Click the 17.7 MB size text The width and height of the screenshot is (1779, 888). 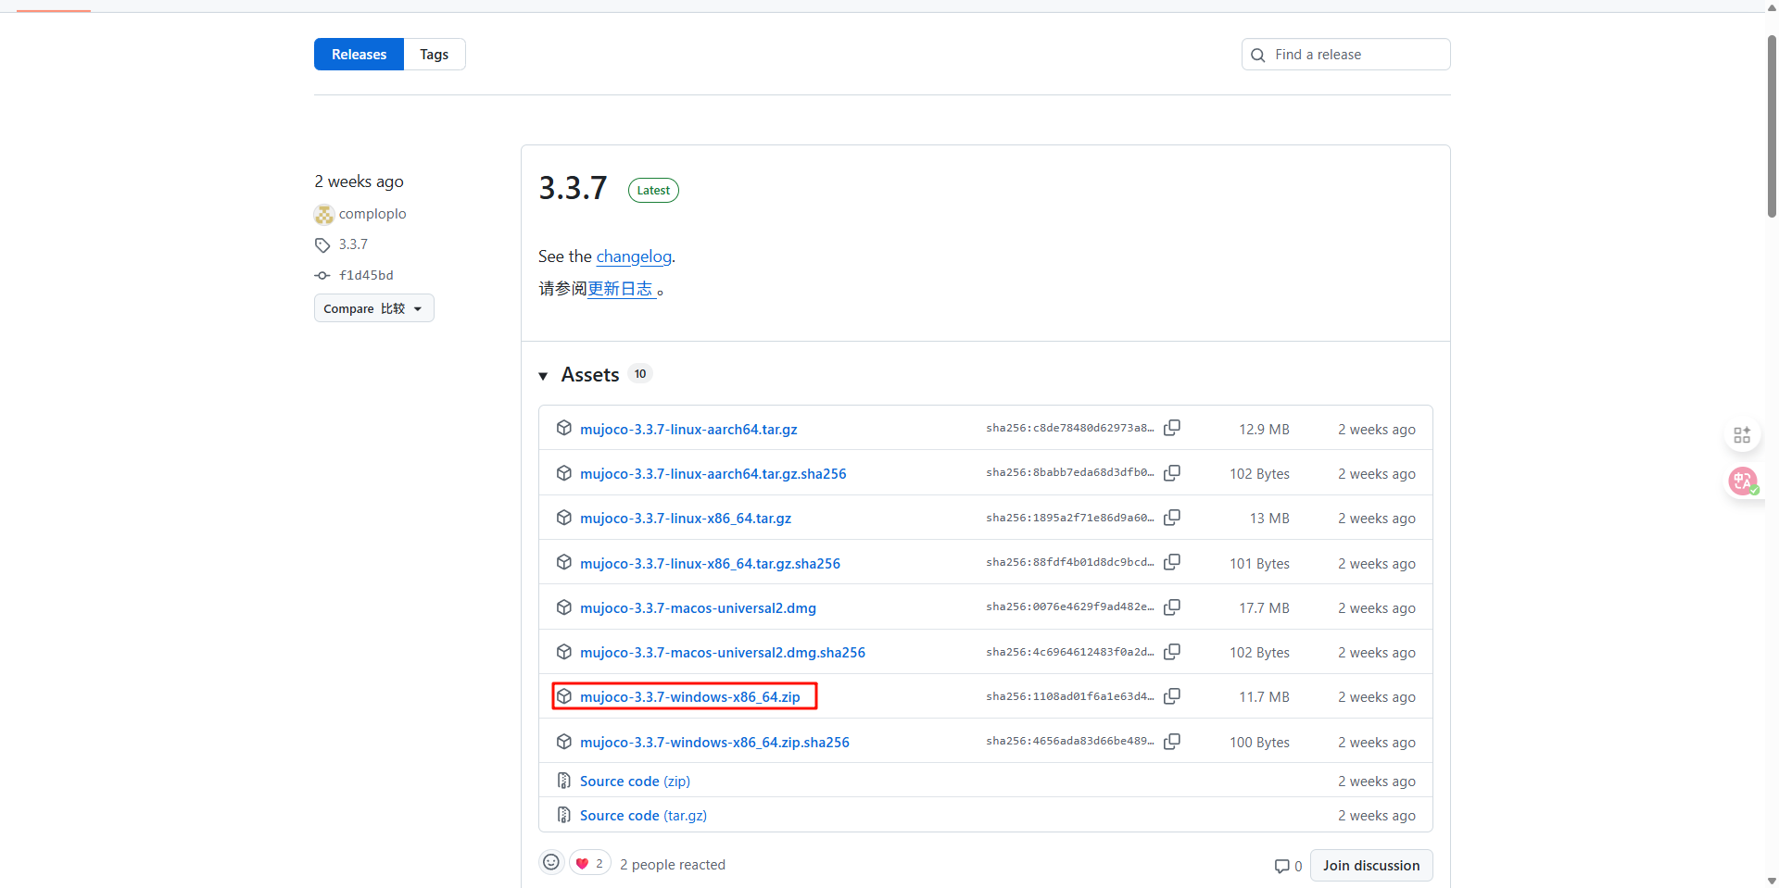[1264, 608]
